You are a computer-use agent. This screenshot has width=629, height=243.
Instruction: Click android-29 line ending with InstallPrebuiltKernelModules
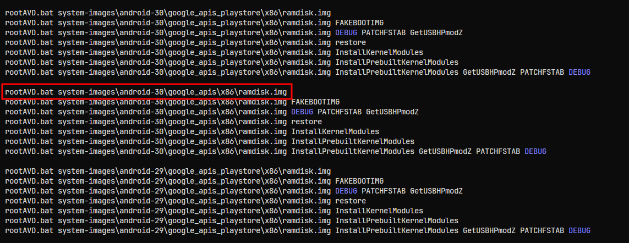pyautogui.click(x=232, y=220)
